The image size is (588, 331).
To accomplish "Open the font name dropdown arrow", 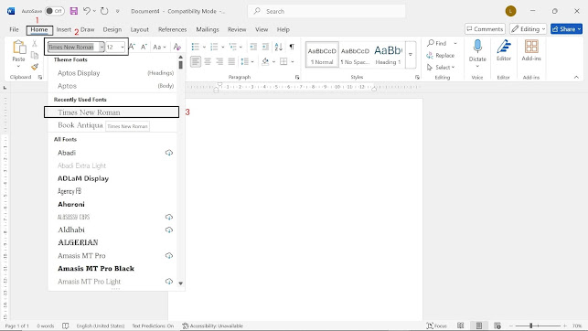I will pos(102,47).
